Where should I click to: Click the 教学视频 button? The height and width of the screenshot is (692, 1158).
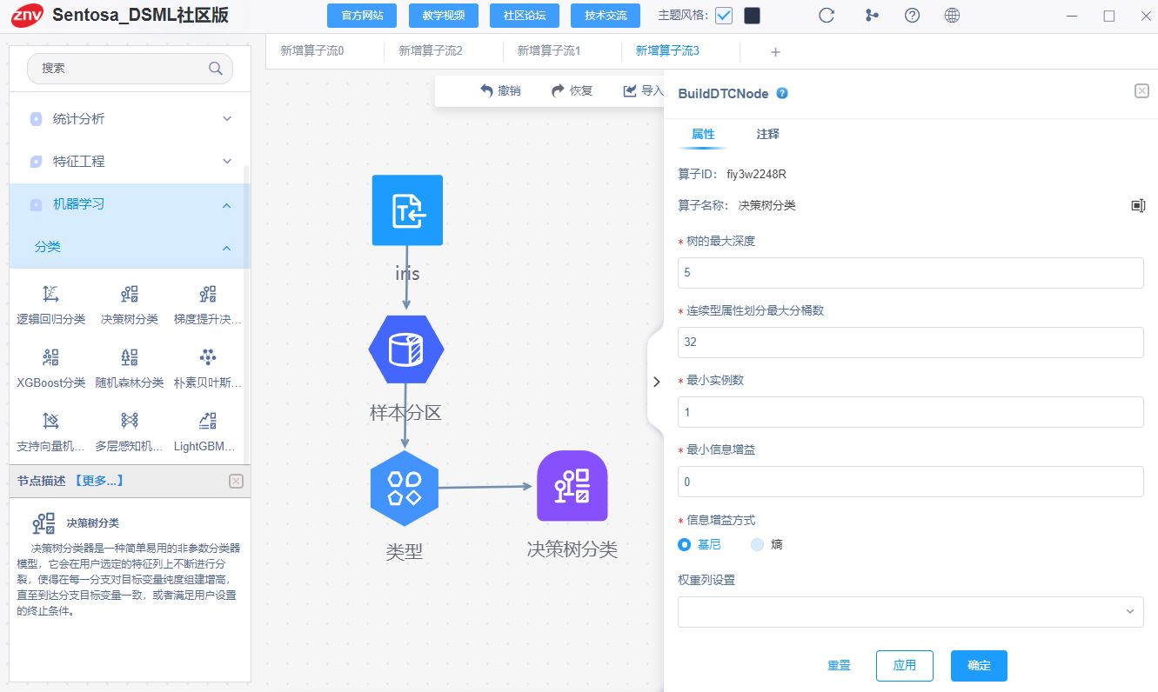pos(444,16)
